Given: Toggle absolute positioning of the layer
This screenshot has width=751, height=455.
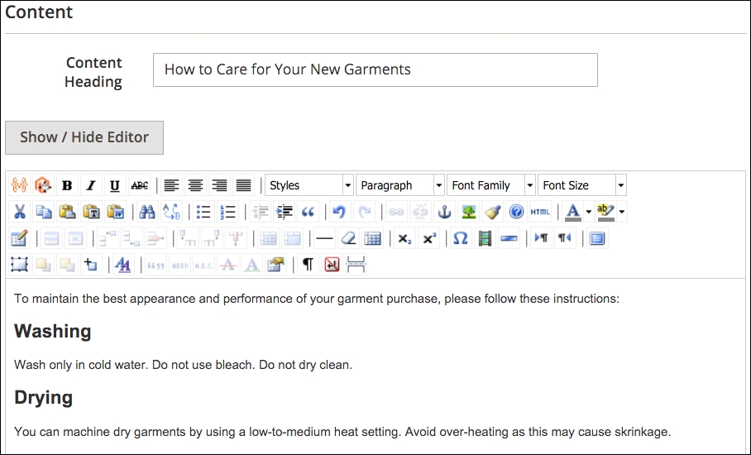Looking at the screenshot, I should point(91,265).
